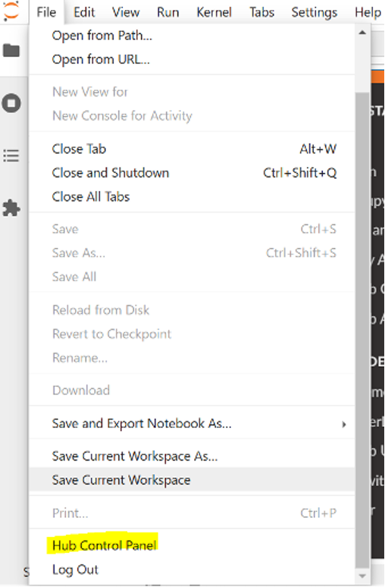Choose Close All Tabs
This screenshot has width=385, height=587.
click(192, 196)
